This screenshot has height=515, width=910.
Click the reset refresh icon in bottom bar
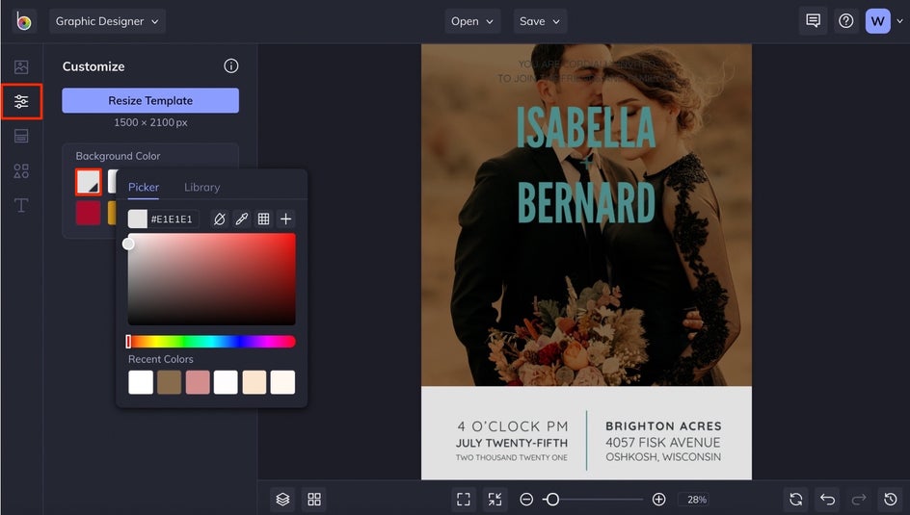795,500
